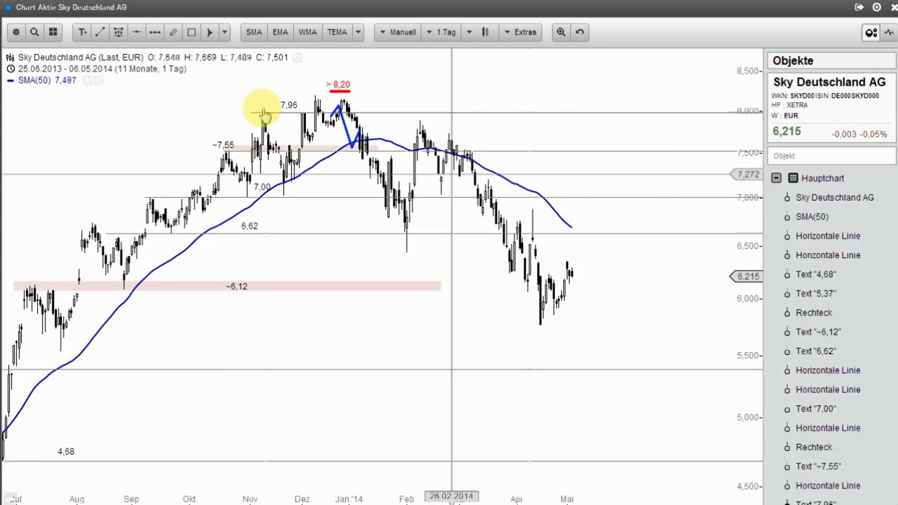Select the three-point line tool
Viewport: 898px width, 505px height.
click(155, 32)
